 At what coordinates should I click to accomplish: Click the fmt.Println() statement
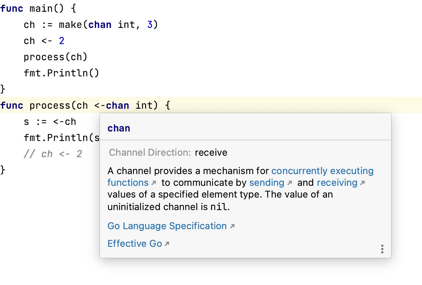[61, 73]
